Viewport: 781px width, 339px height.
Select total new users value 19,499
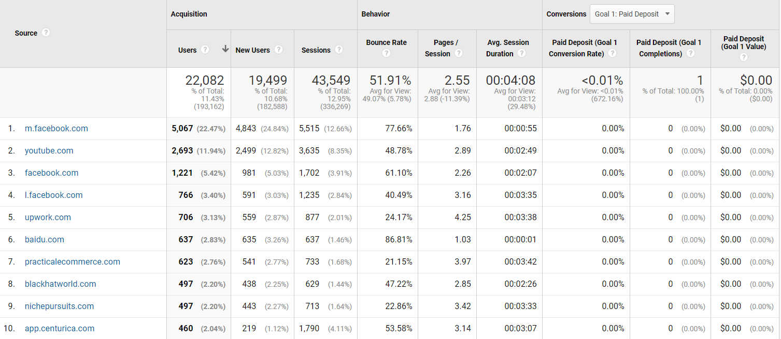coord(268,81)
